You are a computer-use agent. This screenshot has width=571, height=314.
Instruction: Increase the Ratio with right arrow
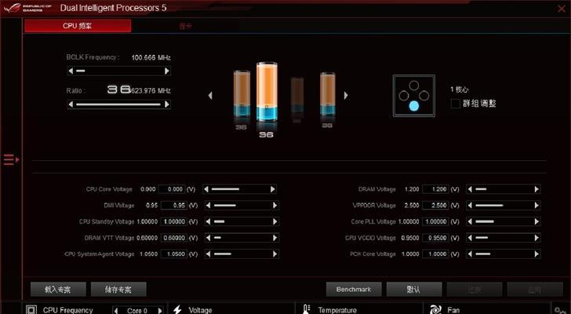click(x=167, y=104)
